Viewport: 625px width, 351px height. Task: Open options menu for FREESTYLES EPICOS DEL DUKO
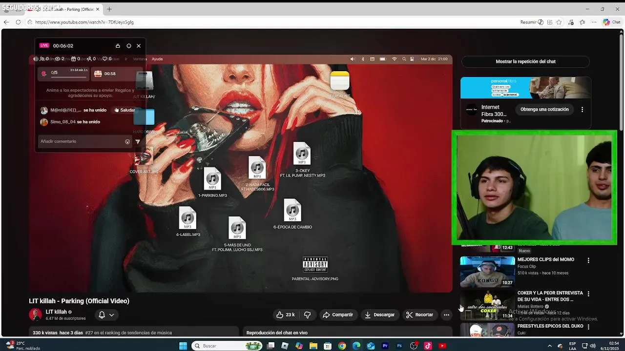coord(588,327)
